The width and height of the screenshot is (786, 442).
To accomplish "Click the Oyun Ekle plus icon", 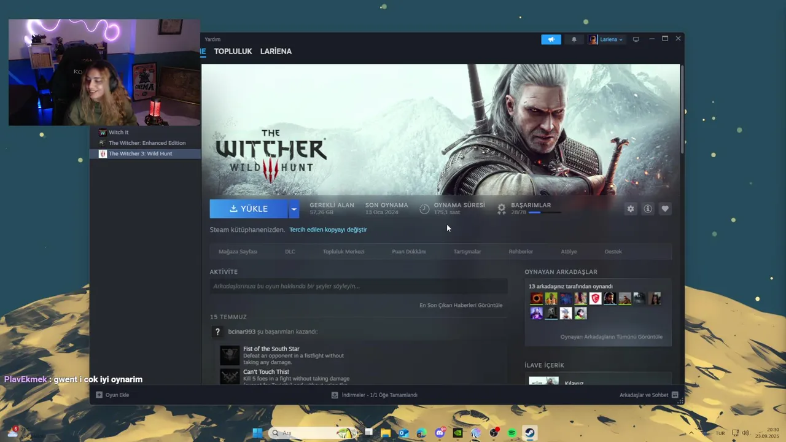I will point(99,395).
